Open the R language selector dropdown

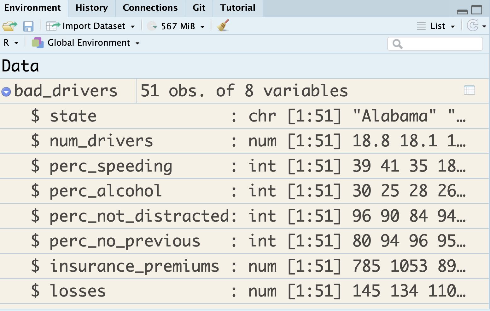coord(11,43)
